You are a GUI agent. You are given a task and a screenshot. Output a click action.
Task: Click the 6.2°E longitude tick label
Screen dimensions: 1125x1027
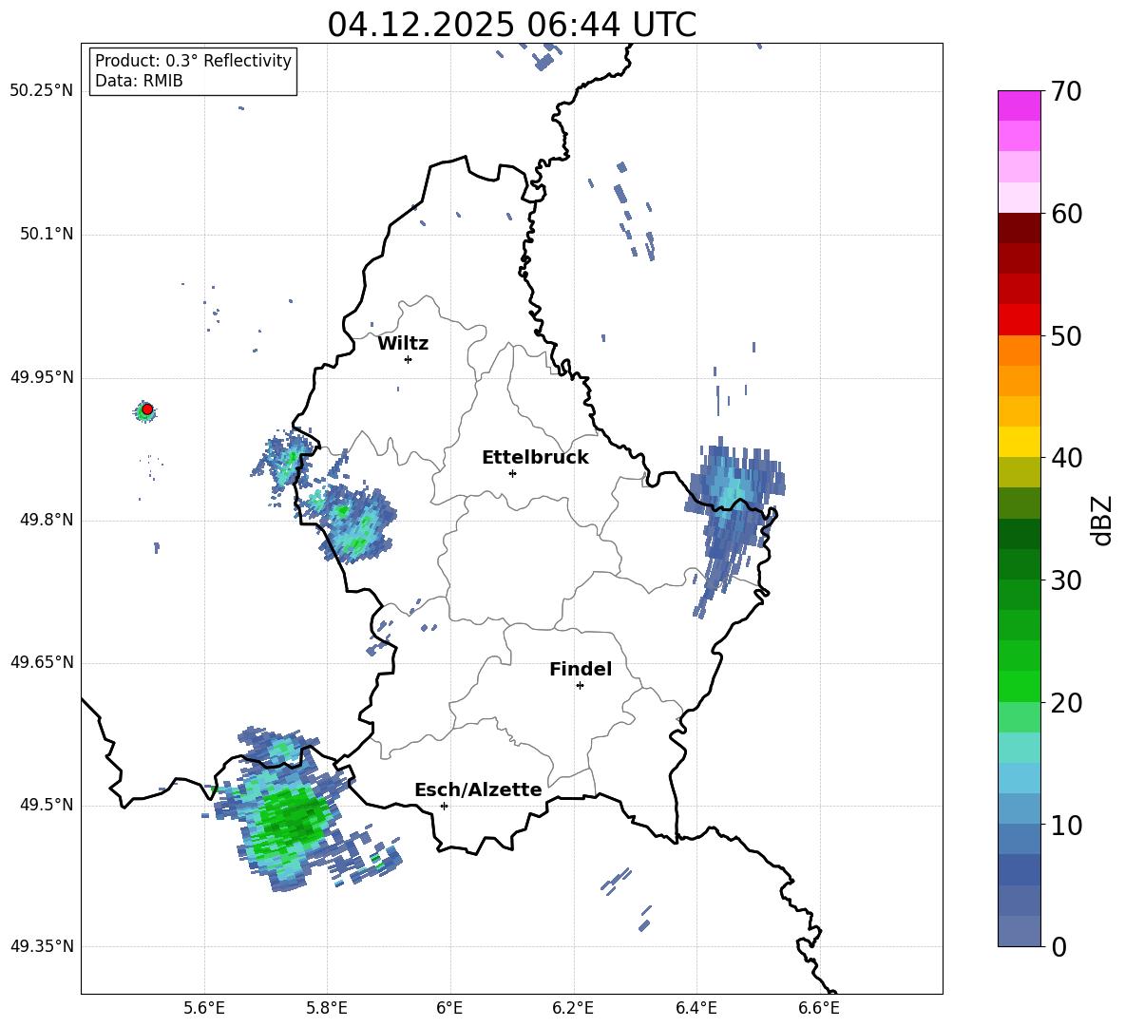coord(573,1008)
